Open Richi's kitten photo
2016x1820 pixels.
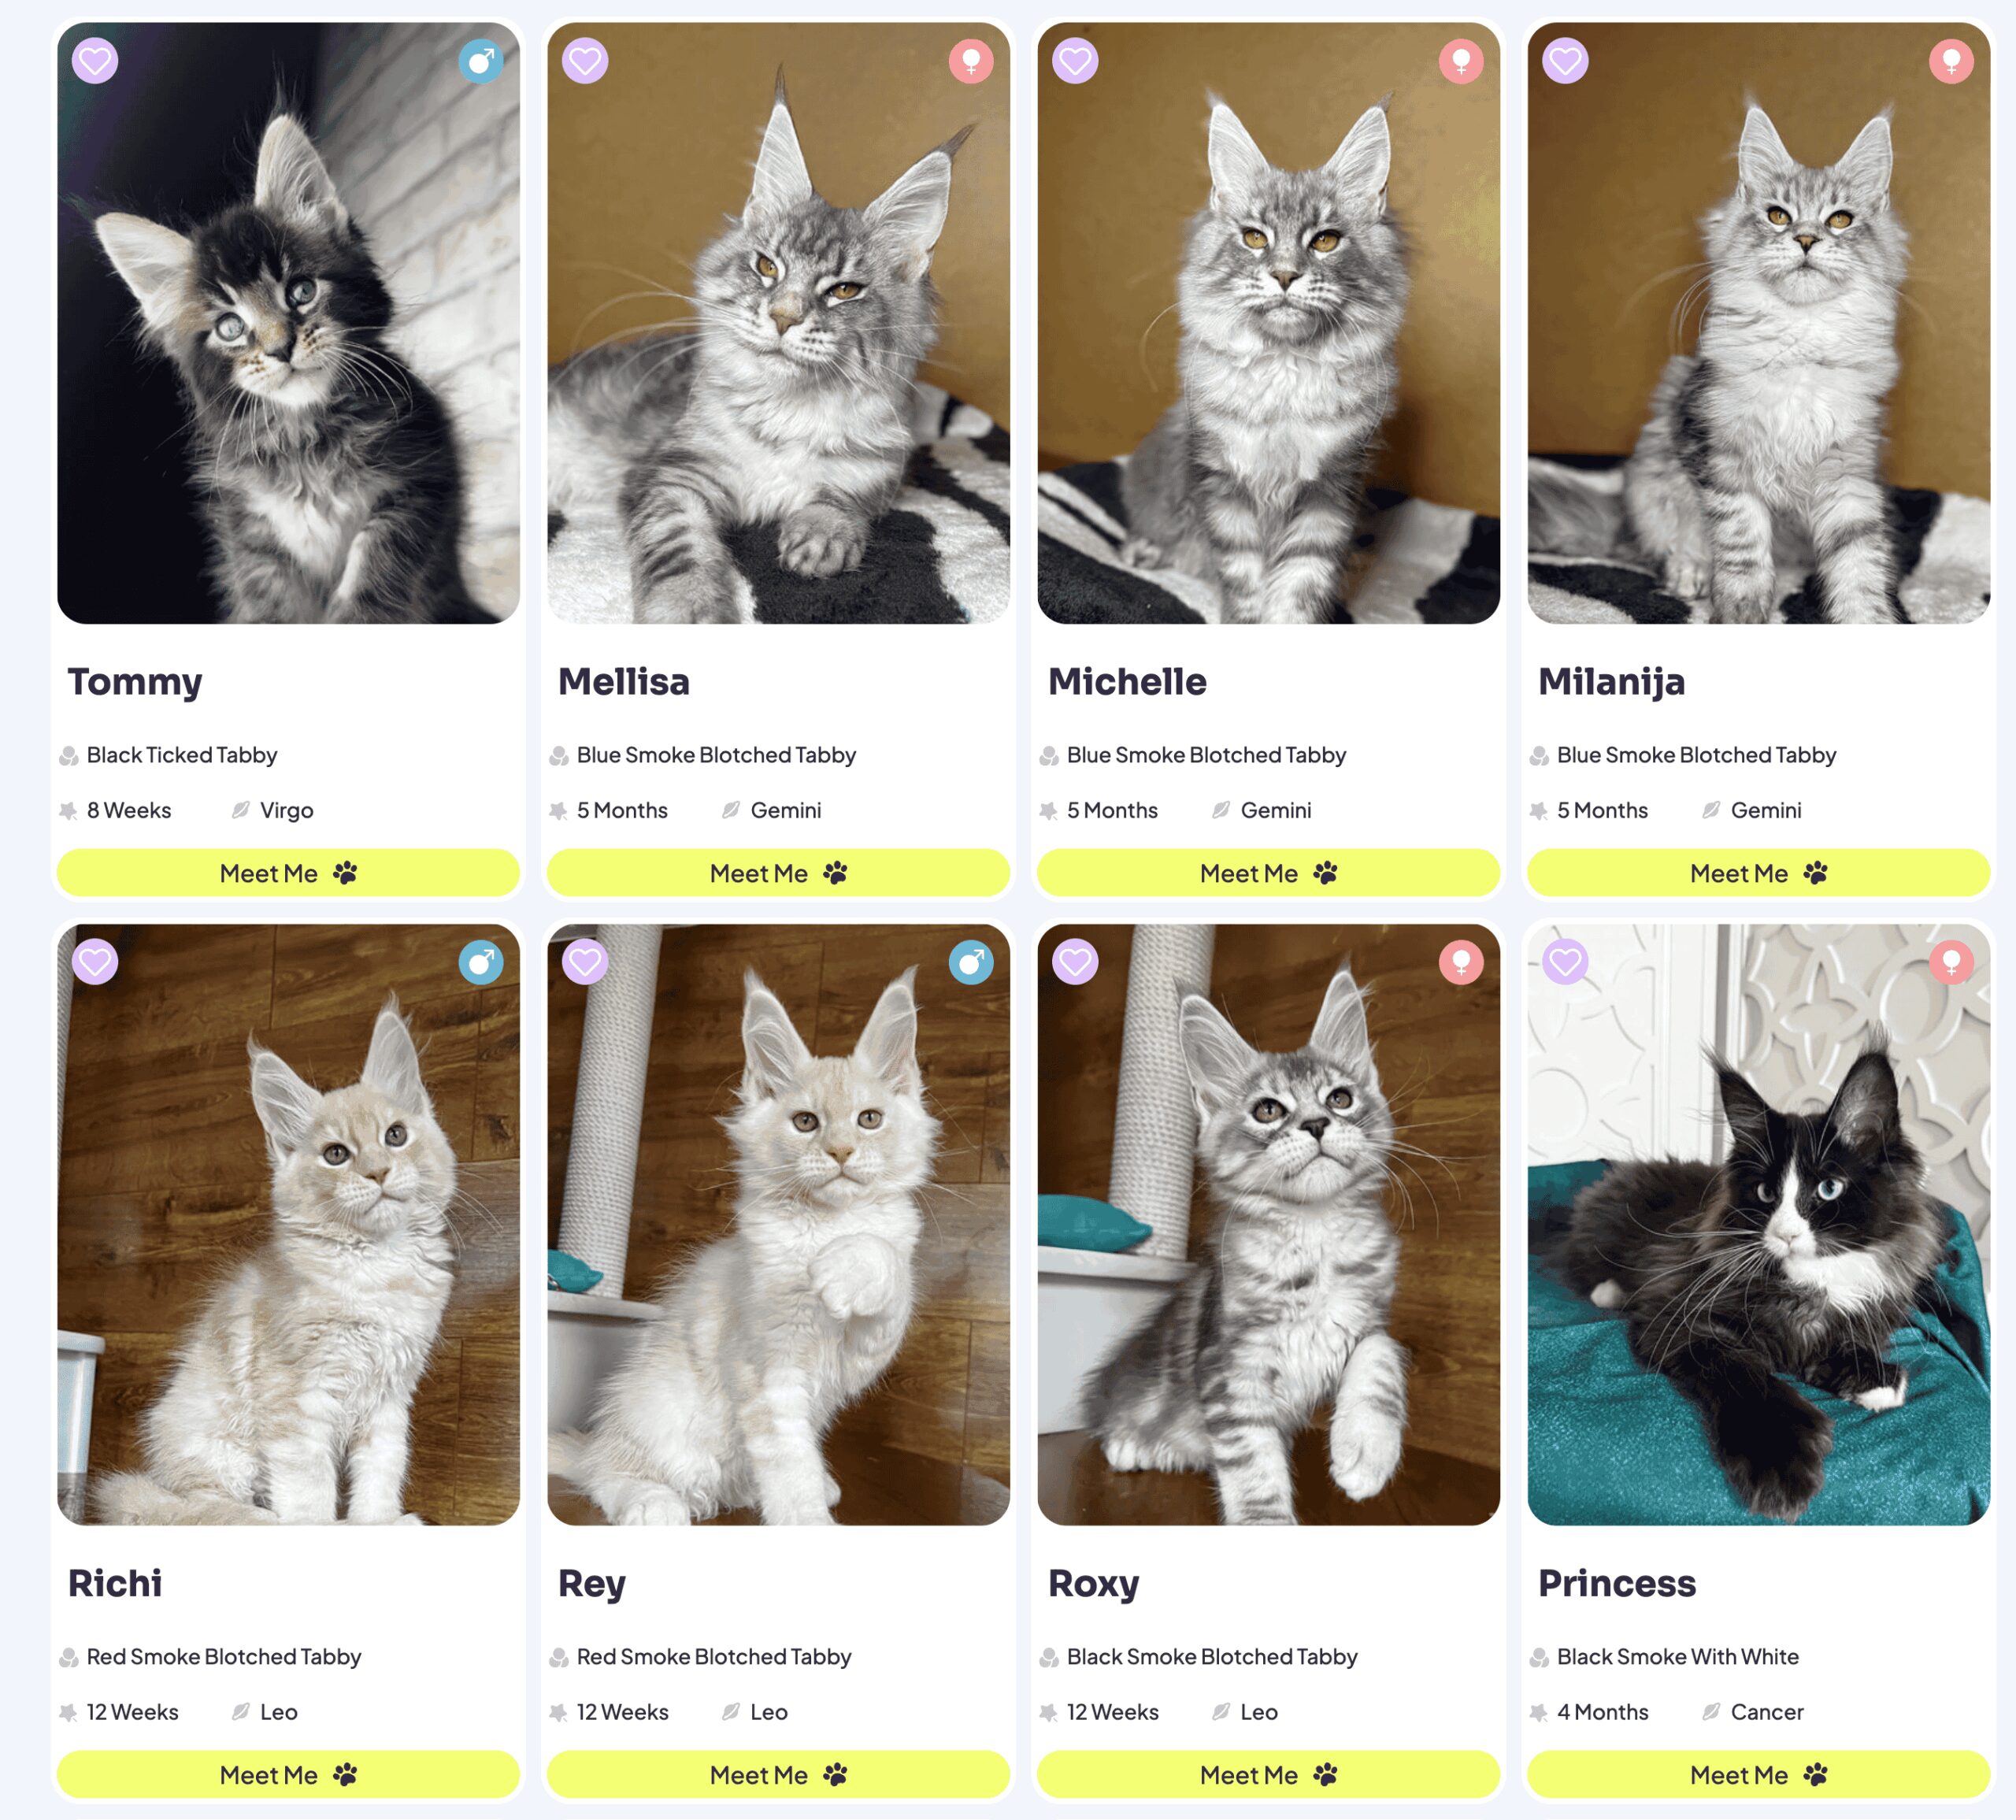tap(288, 1225)
